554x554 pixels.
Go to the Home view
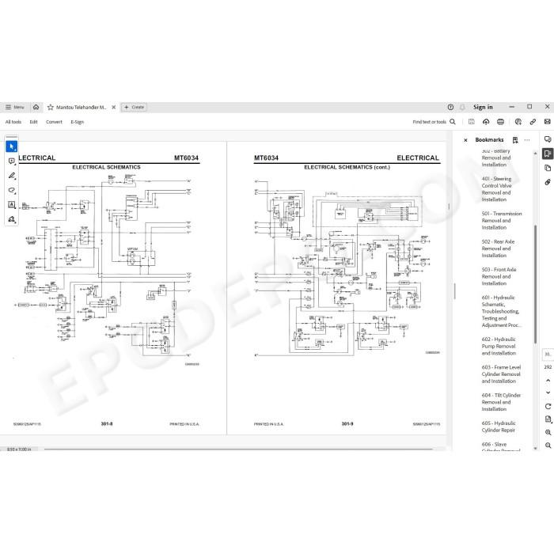(x=36, y=107)
